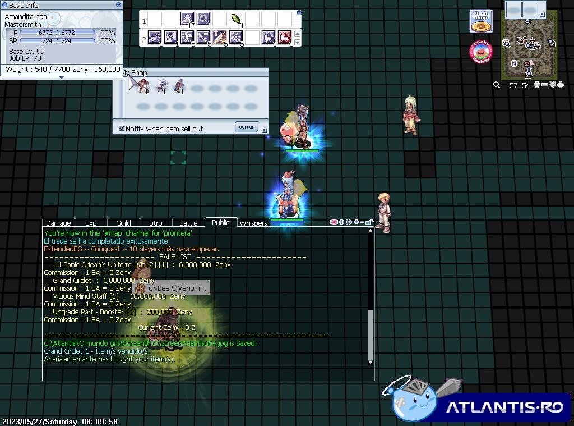Click the hotkey bar down arrow
The height and width of the screenshot is (426, 574).
tap(297, 43)
